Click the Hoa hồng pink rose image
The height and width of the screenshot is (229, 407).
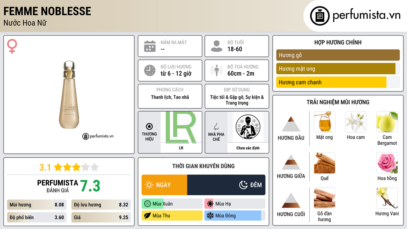pos(387,163)
